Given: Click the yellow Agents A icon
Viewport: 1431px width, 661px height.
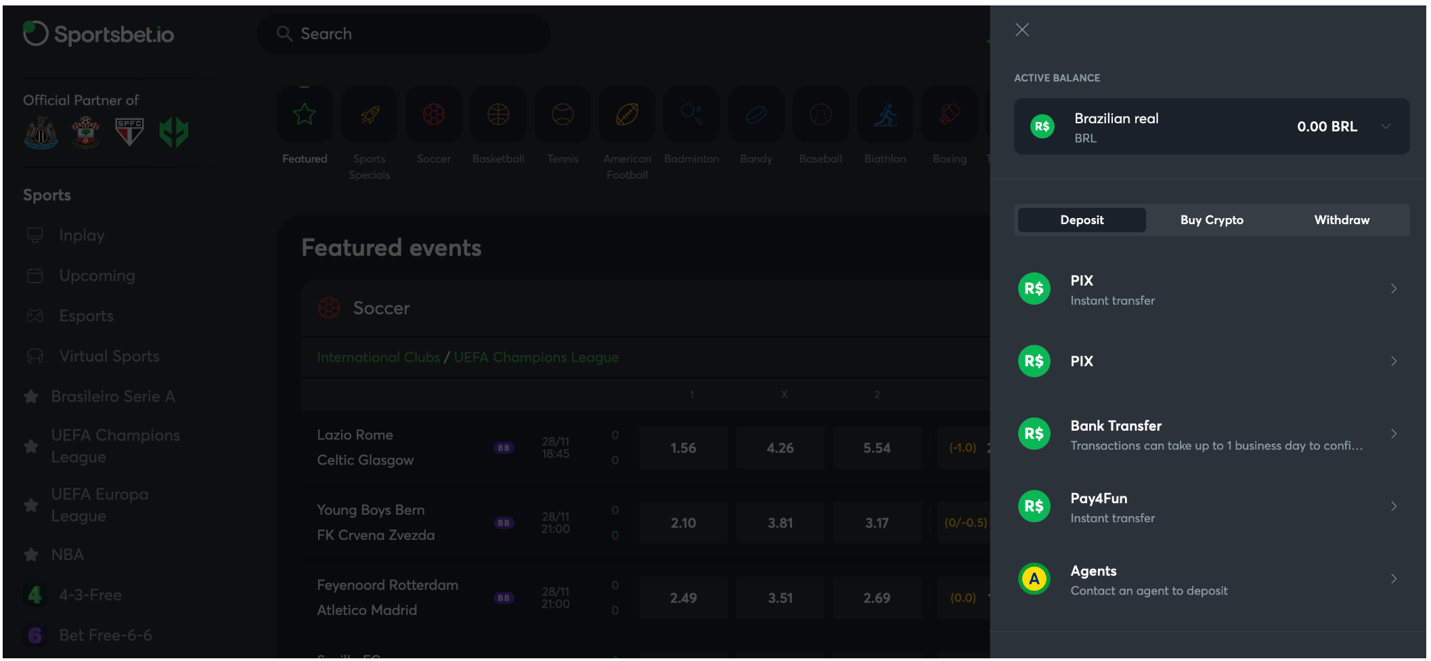Looking at the screenshot, I should click(x=1034, y=579).
